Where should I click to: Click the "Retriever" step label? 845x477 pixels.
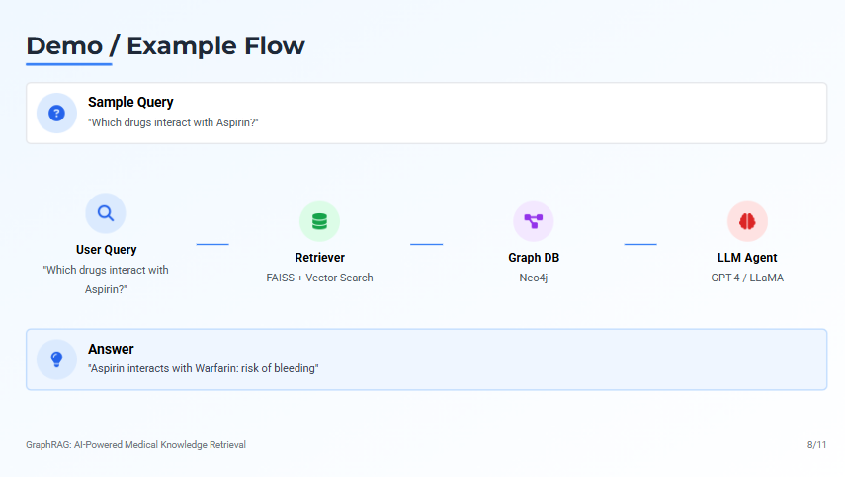pyautogui.click(x=319, y=258)
